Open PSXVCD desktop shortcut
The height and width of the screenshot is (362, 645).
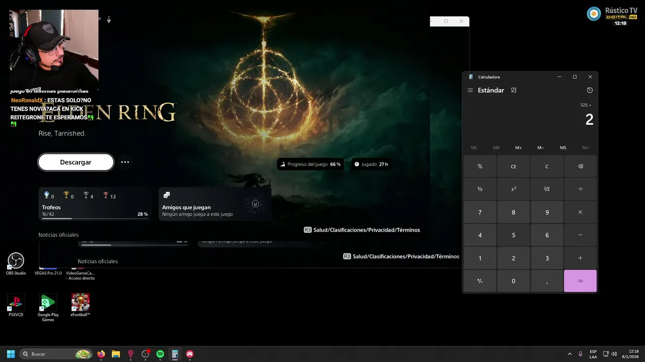click(x=16, y=305)
